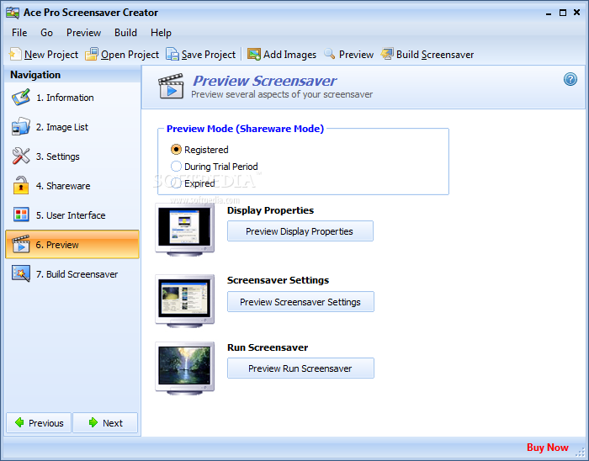Click the application icon in the title bar

(x=13, y=13)
